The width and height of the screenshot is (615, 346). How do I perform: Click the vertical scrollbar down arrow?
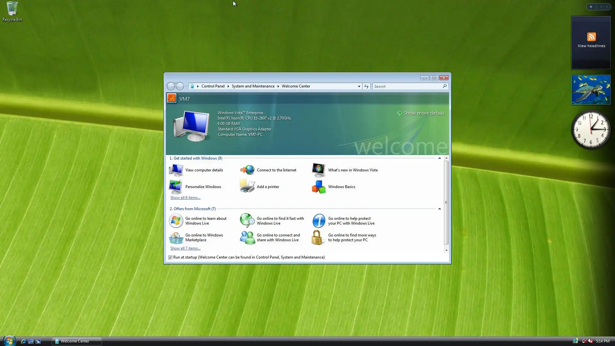(446, 251)
